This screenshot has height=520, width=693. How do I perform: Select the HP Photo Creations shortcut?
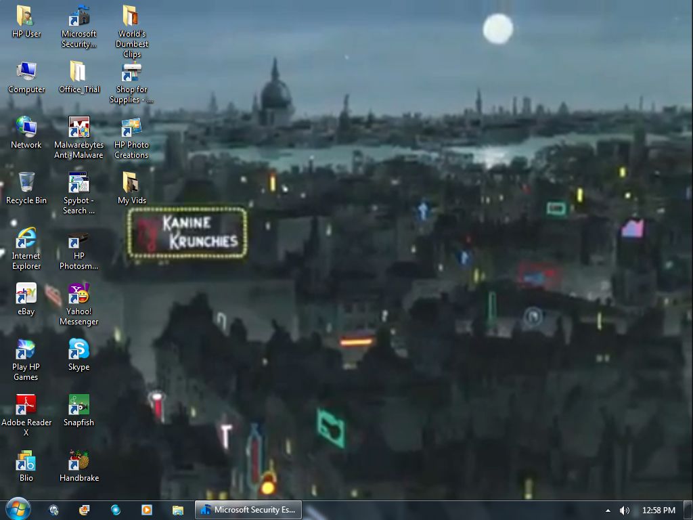coord(131,137)
